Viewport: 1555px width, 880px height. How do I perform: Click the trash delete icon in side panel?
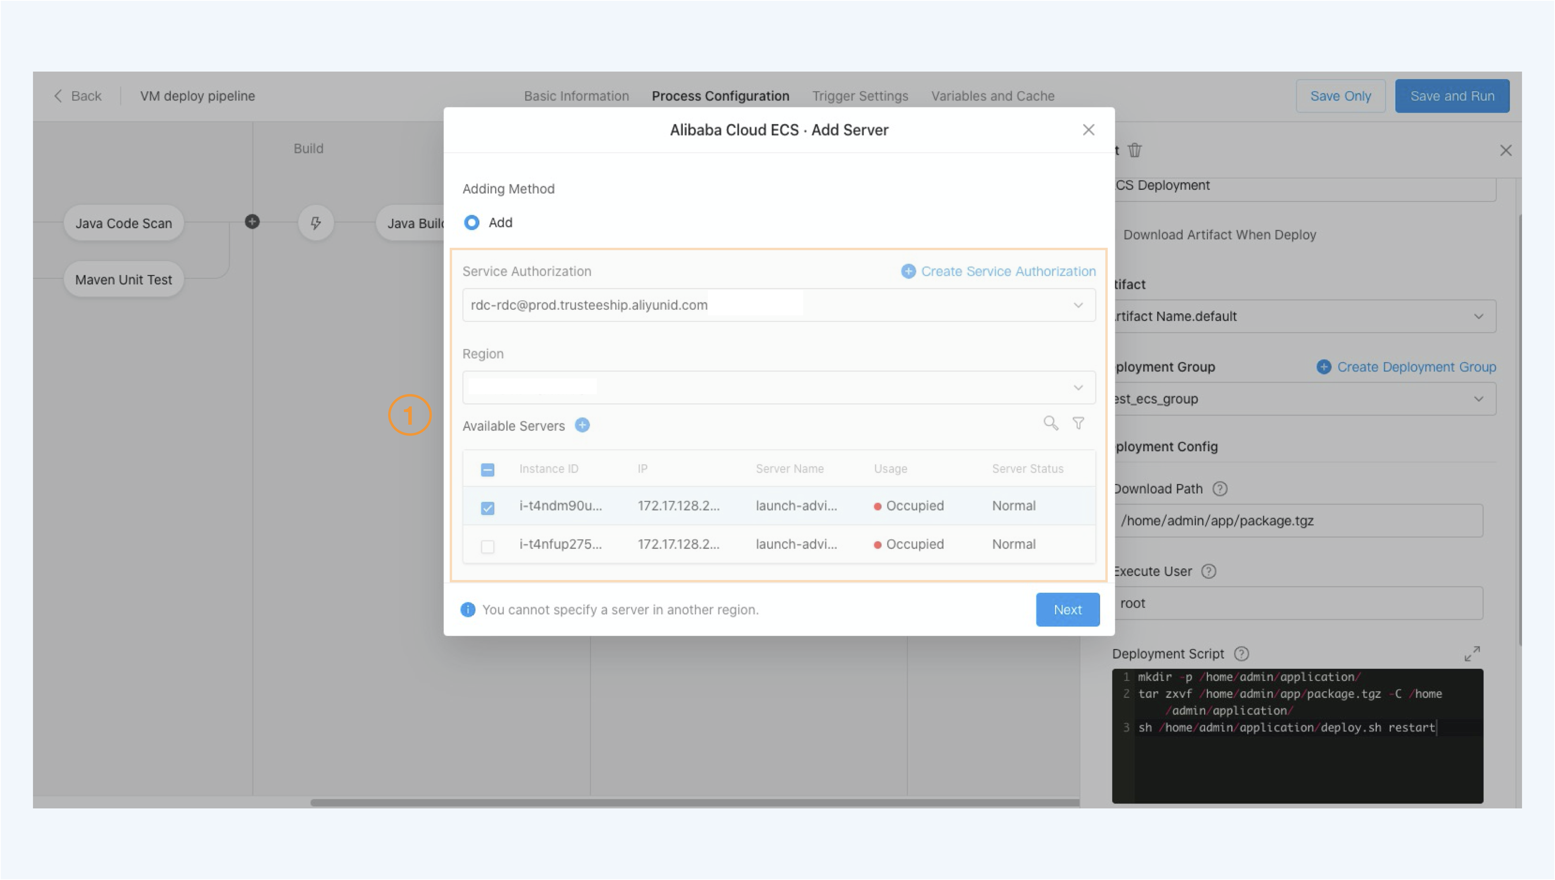click(1134, 150)
